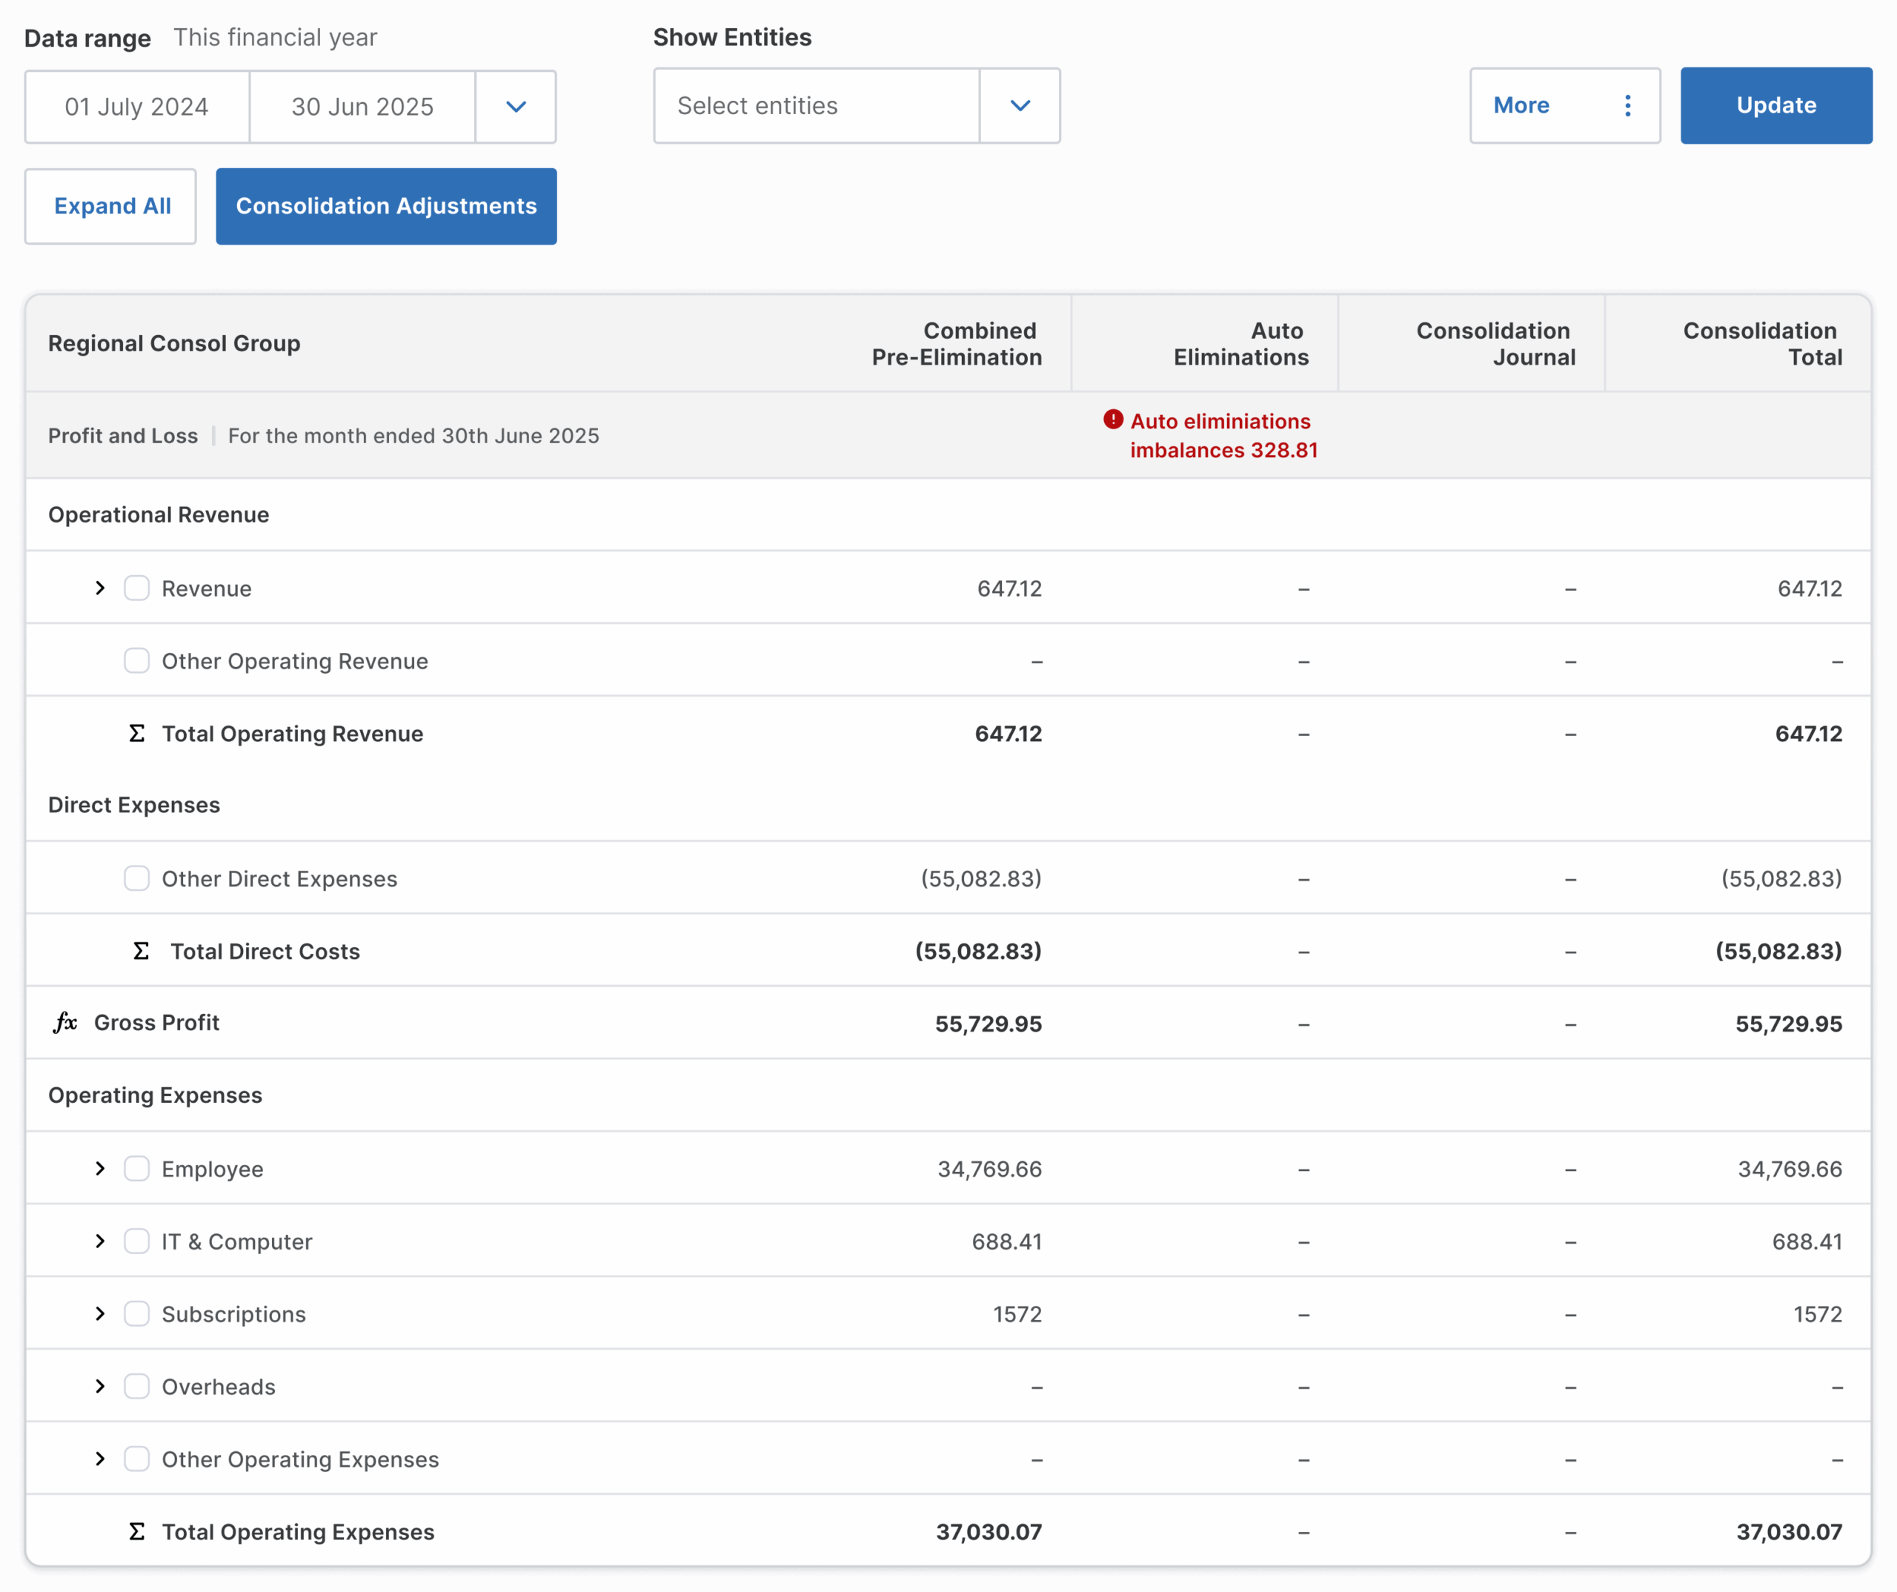1897x1592 pixels.
Task: Expand the Employee row
Action: coord(100,1168)
